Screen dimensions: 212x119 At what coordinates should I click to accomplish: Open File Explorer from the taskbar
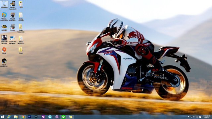(16, 117)
